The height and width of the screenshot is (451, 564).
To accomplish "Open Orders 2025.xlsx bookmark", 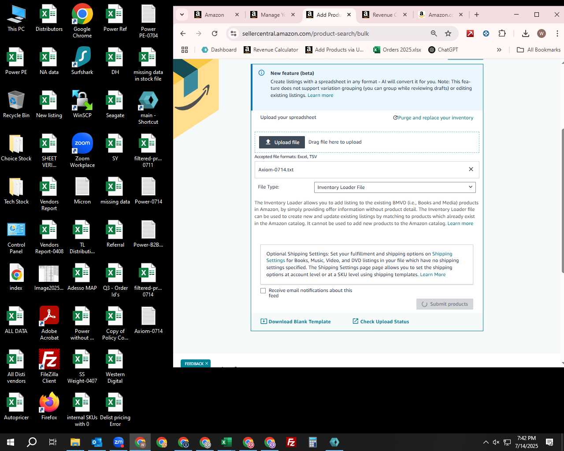I will 397,50.
